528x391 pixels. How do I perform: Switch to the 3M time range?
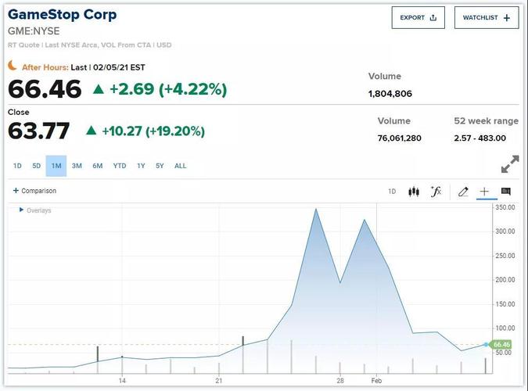coord(77,166)
